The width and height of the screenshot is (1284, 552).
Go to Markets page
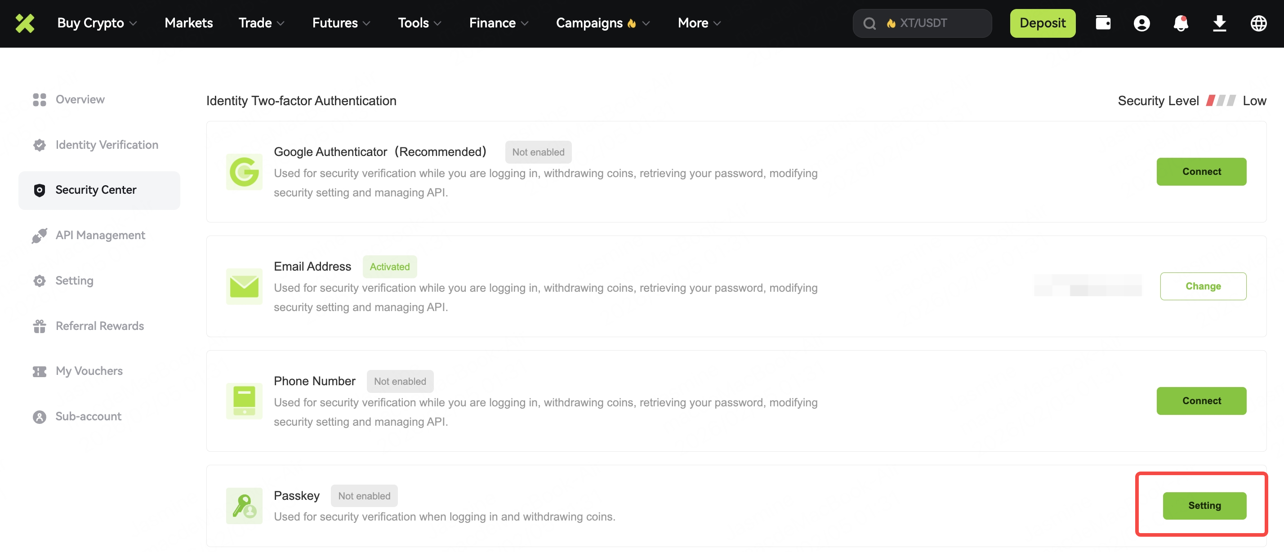[188, 23]
